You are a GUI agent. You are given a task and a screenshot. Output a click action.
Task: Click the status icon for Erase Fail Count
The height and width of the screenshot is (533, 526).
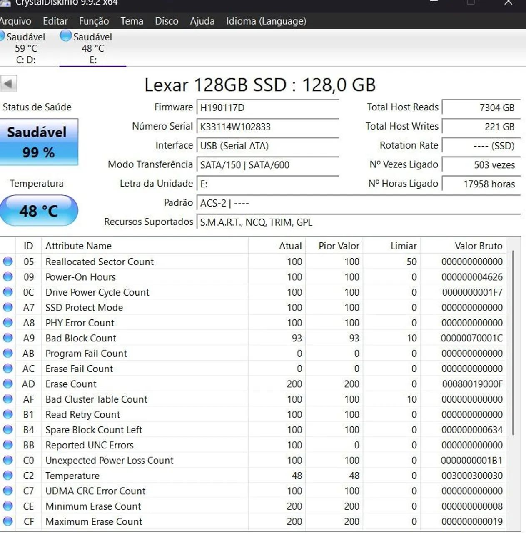pyautogui.click(x=8, y=369)
